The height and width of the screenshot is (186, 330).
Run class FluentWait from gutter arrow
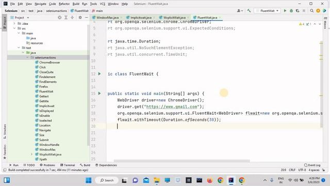[x=100, y=74]
